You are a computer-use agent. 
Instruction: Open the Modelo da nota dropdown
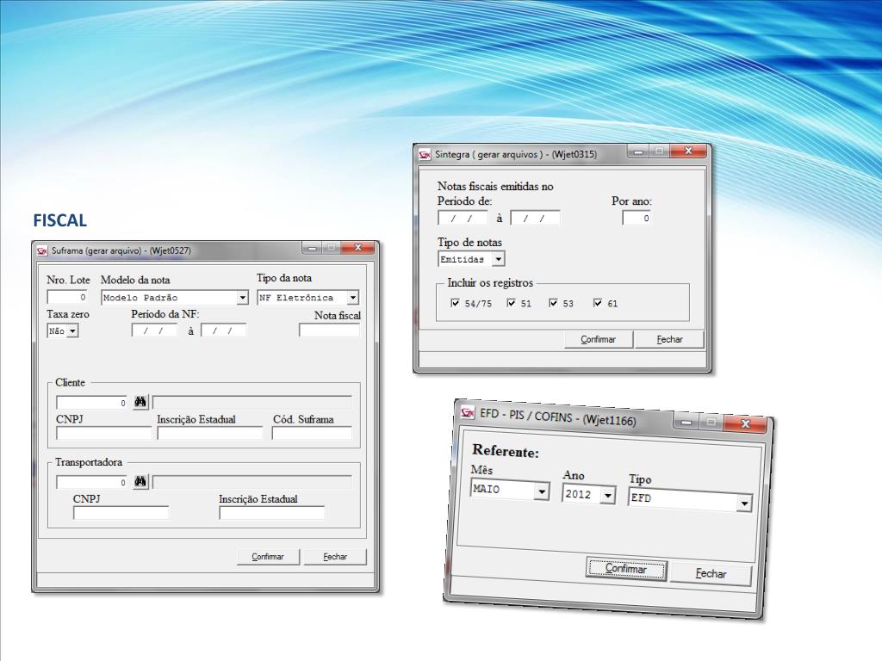pyautogui.click(x=242, y=297)
